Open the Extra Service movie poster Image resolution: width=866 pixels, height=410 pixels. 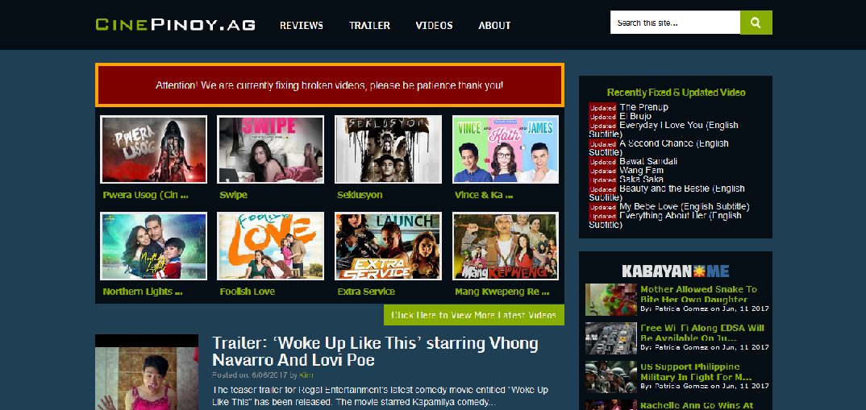[x=389, y=246]
